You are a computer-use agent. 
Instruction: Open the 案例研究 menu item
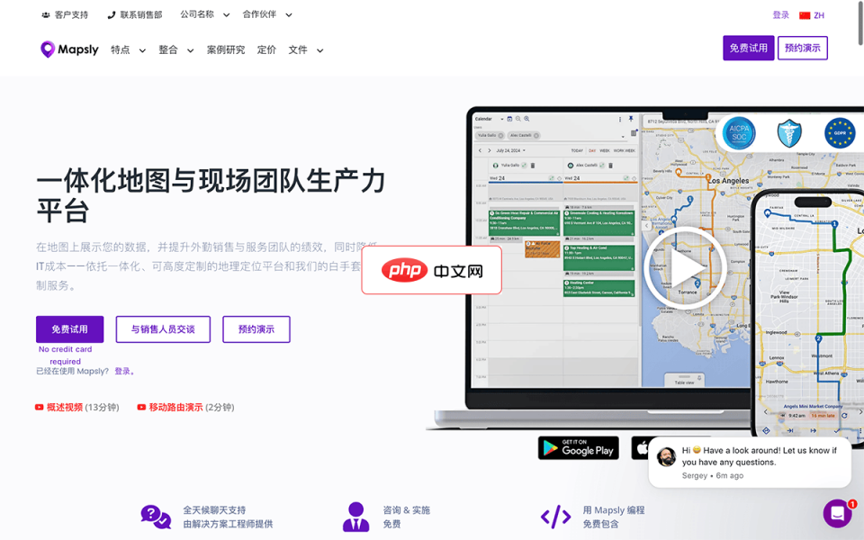226,50
